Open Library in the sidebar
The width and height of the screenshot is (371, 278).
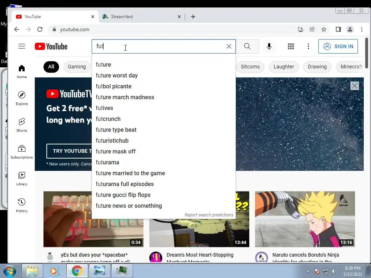[x=22, y=178]
